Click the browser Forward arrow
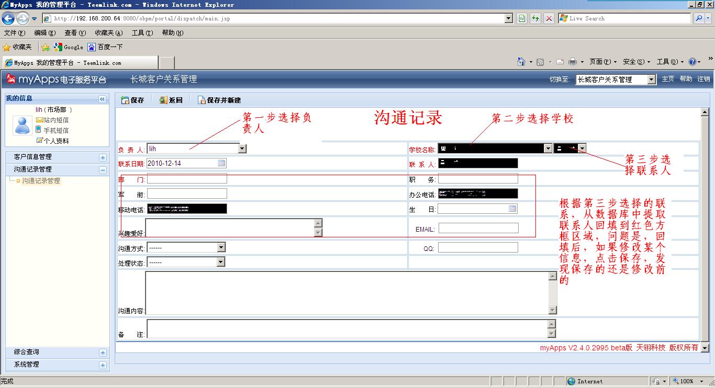This screenshot has height=388, width=715. 23,19
